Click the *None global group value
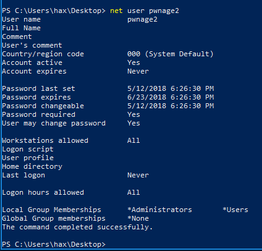This screenshot has height=251, width=262. click(138, 218)
